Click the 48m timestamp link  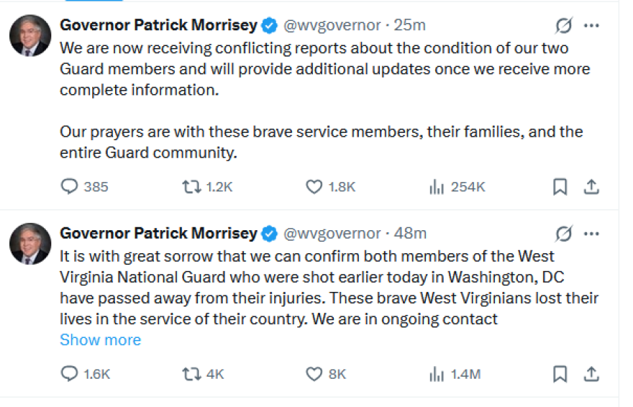[x=411, y=234]
